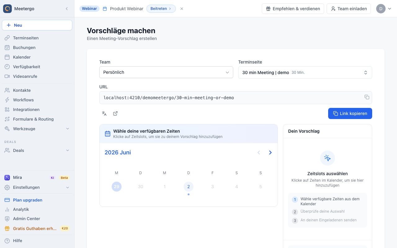Open booking page in new tab icon
397x248 pixels.
click(x=115, y=113)
